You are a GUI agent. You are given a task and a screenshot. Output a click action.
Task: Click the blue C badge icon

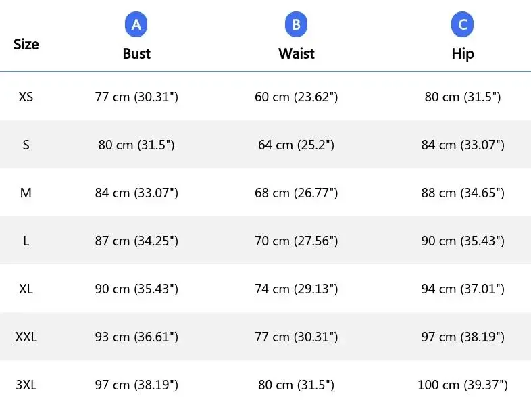pos(463,25)
